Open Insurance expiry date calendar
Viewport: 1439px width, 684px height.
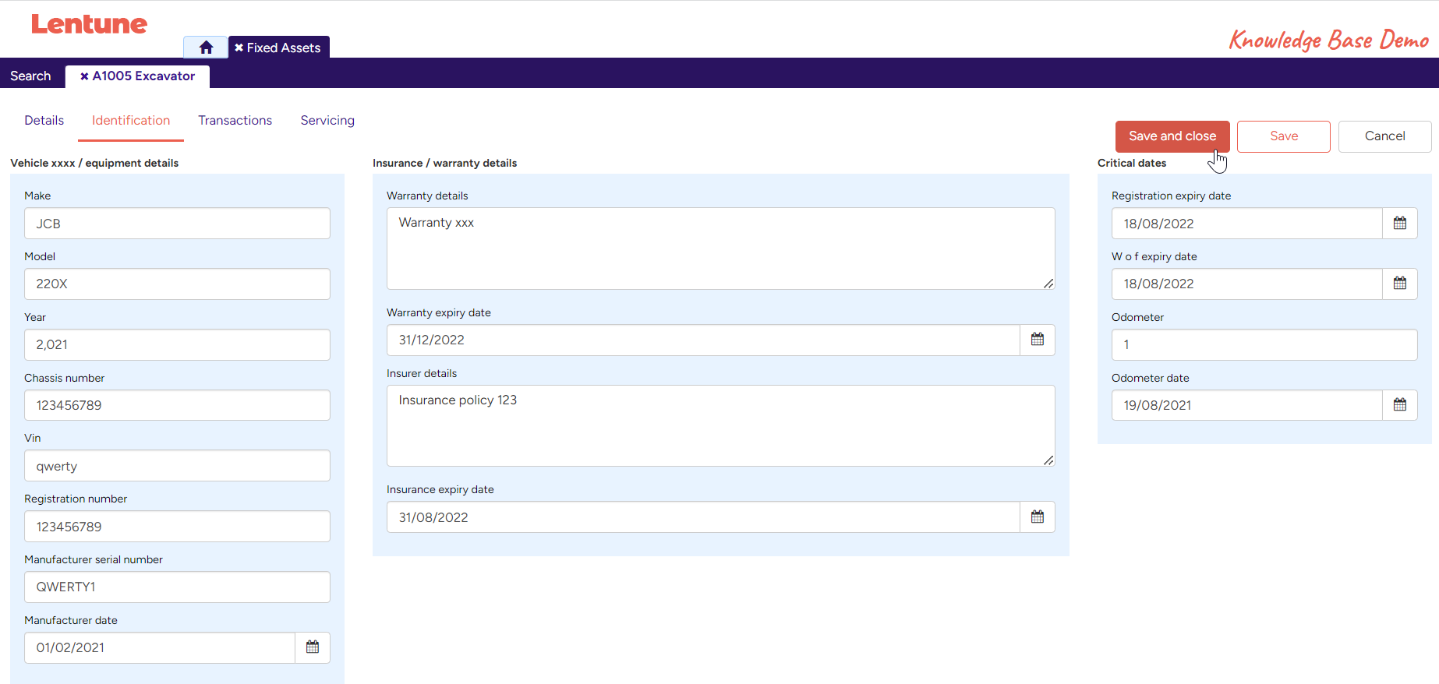(x=1038, y=517)
